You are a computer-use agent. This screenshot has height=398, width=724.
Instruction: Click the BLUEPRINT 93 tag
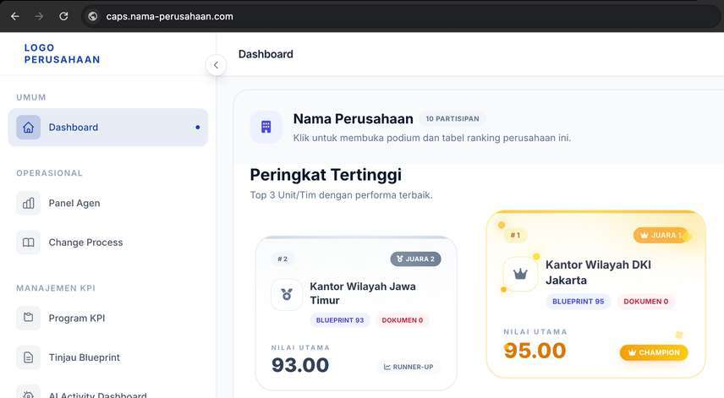coord(340,320)
